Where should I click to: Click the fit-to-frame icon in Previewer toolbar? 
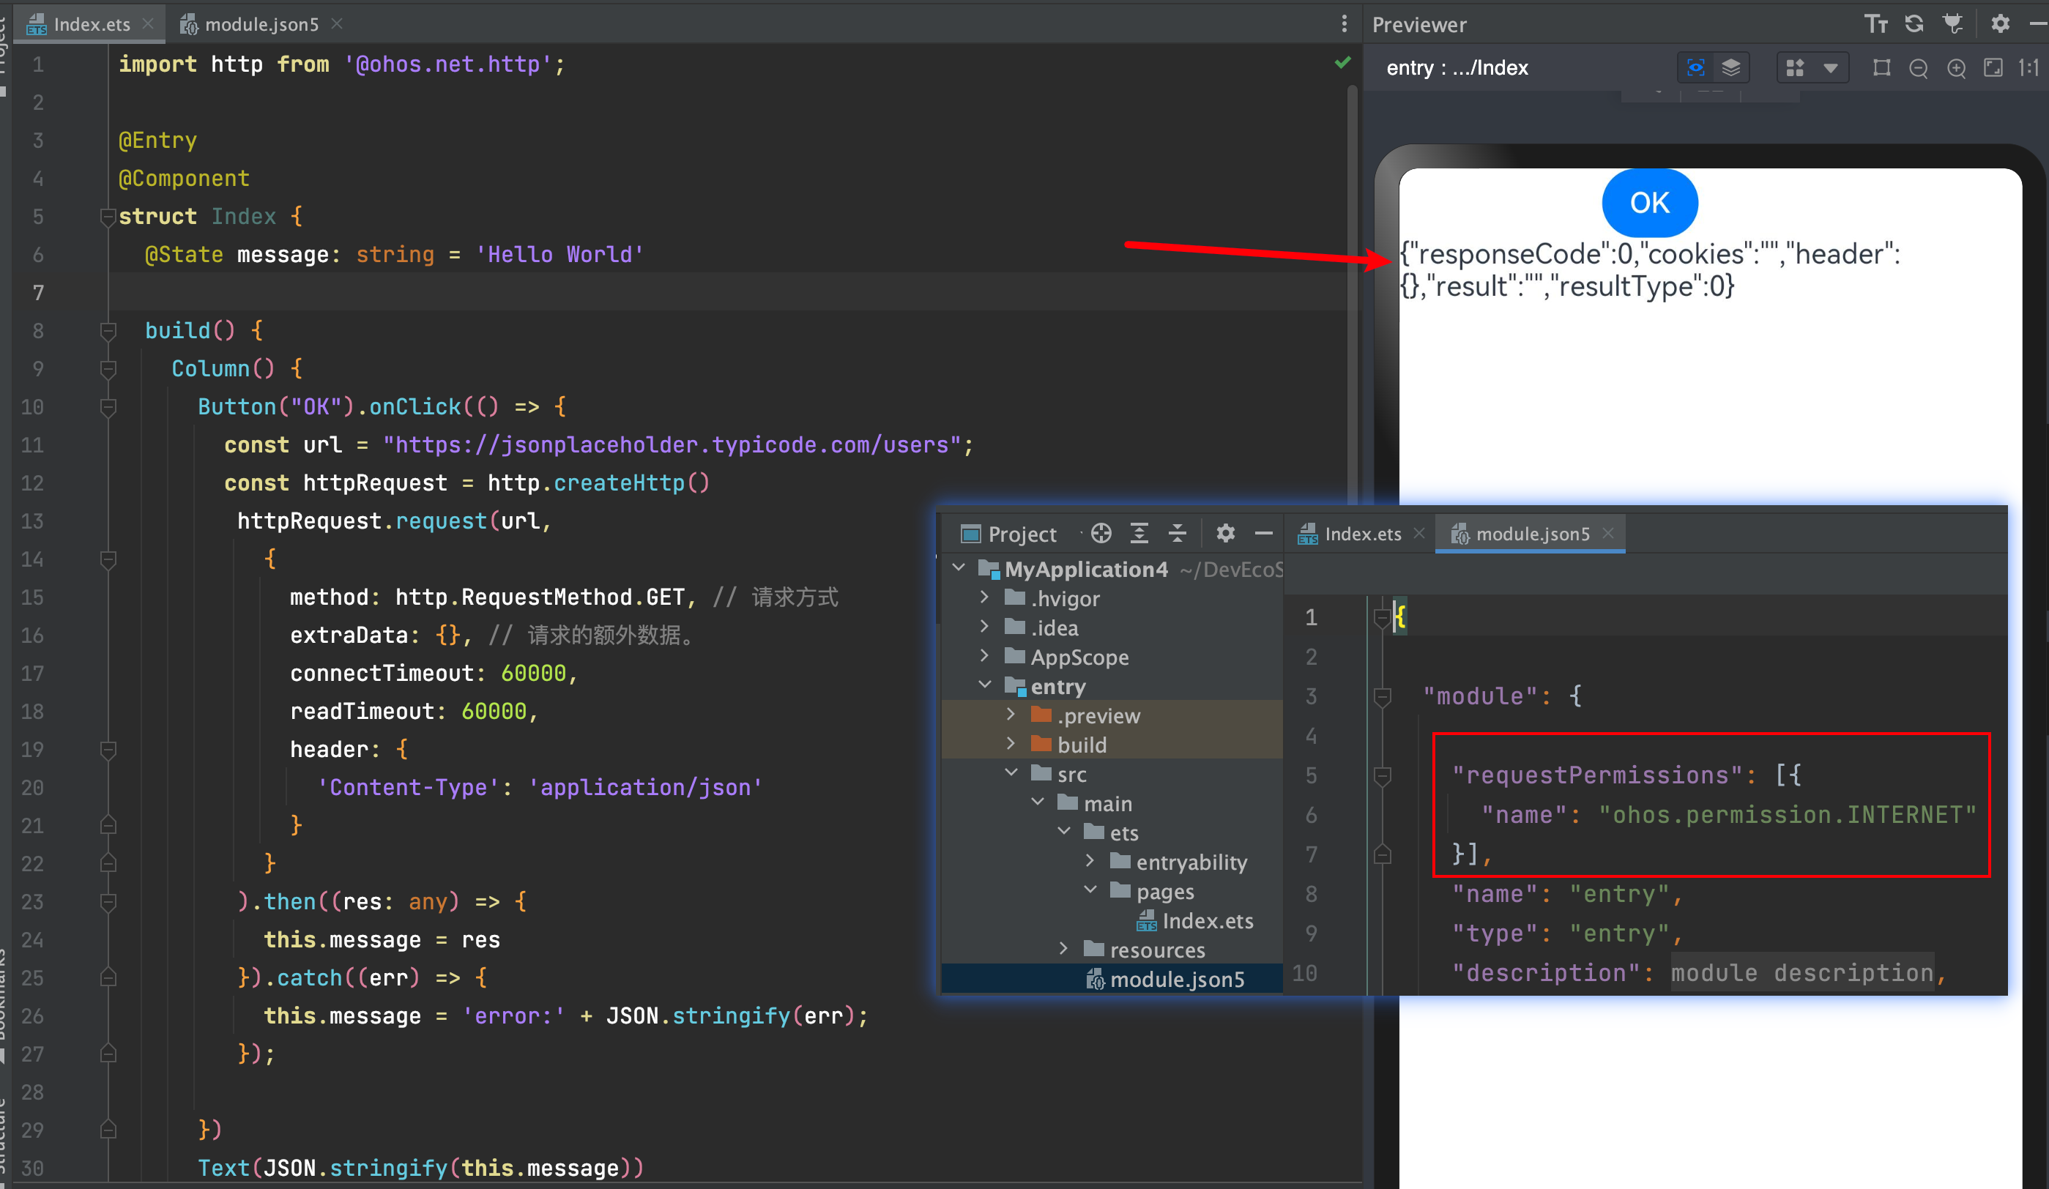point(1881,67)
